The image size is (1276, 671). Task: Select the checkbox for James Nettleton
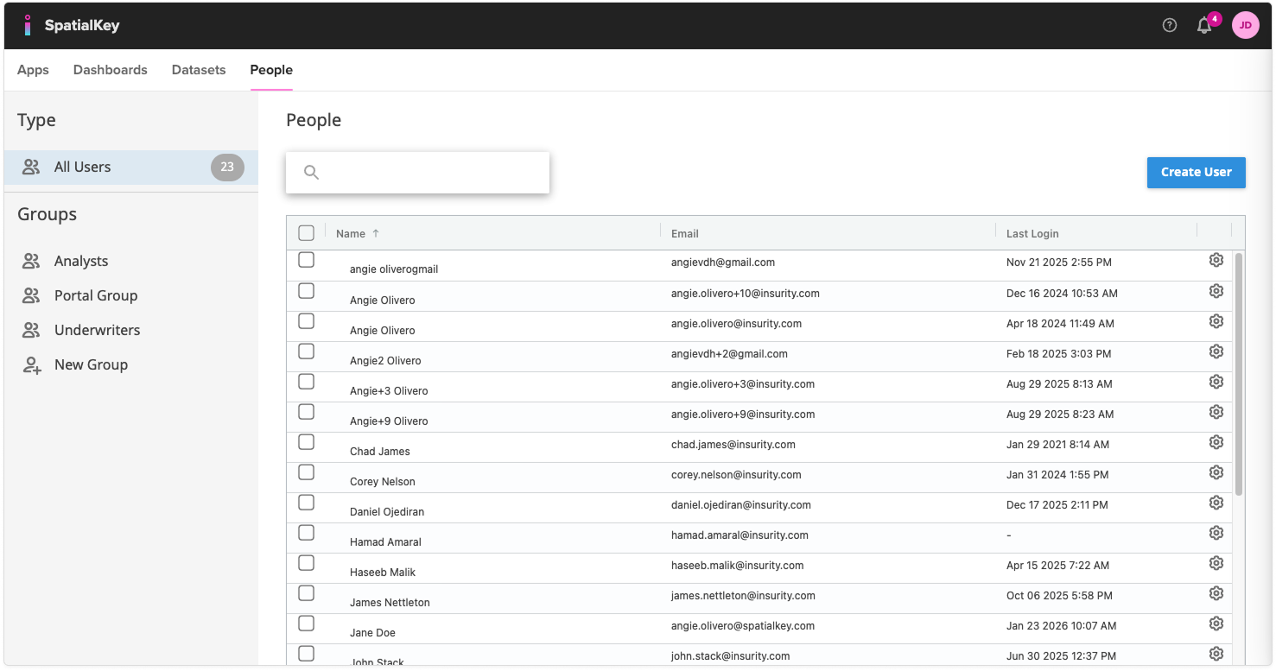(306, 593)
